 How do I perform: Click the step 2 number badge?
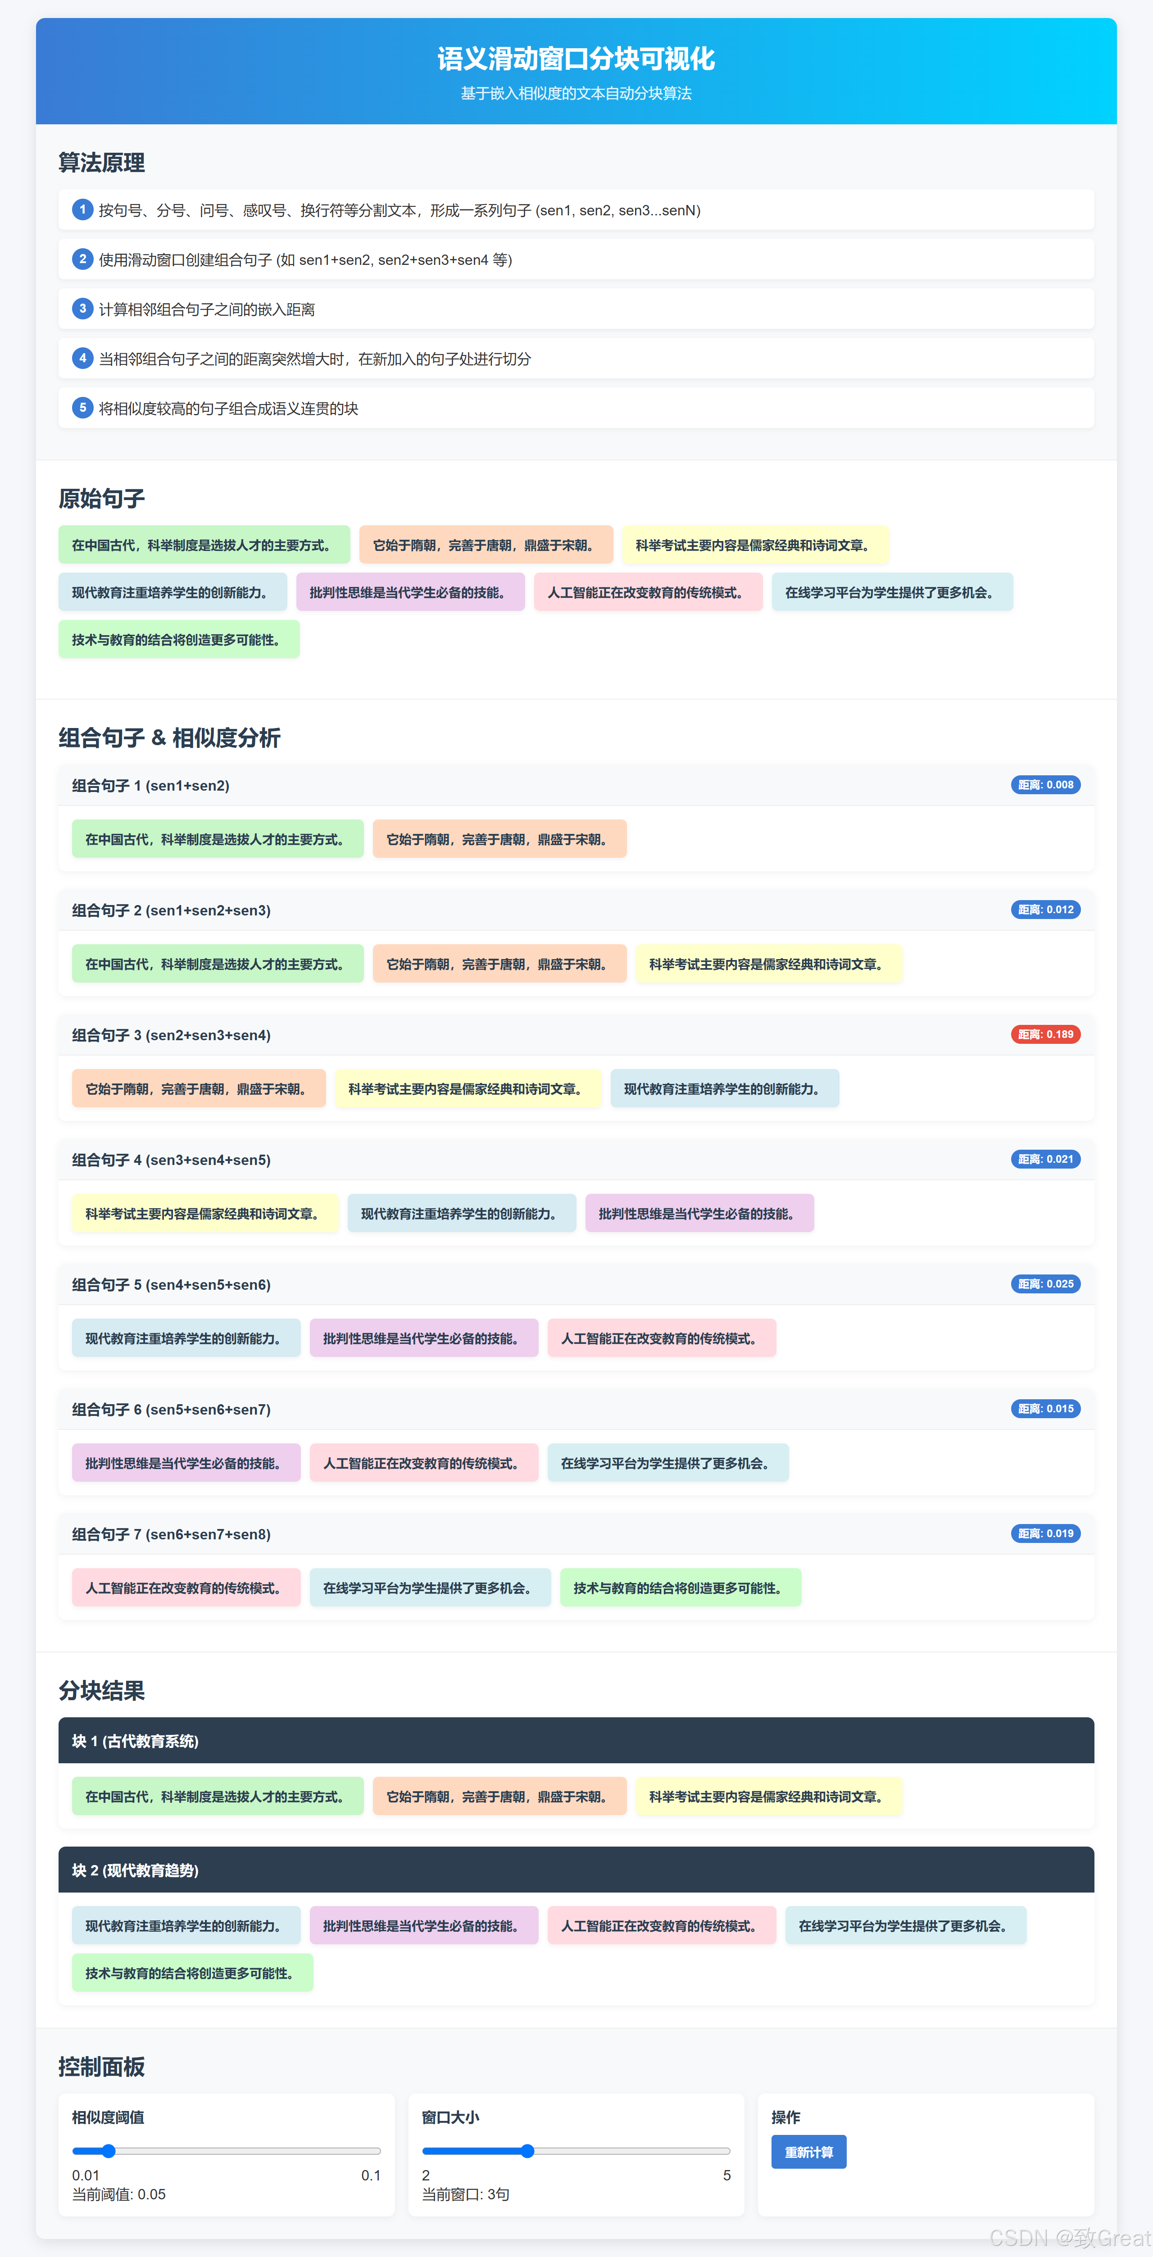[x=82, y=259]
